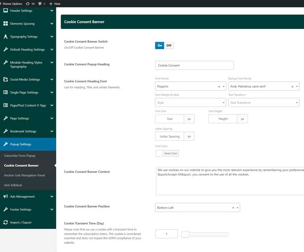
Task: Expand Bookmark Settings chevron
Action: point(52,131)
